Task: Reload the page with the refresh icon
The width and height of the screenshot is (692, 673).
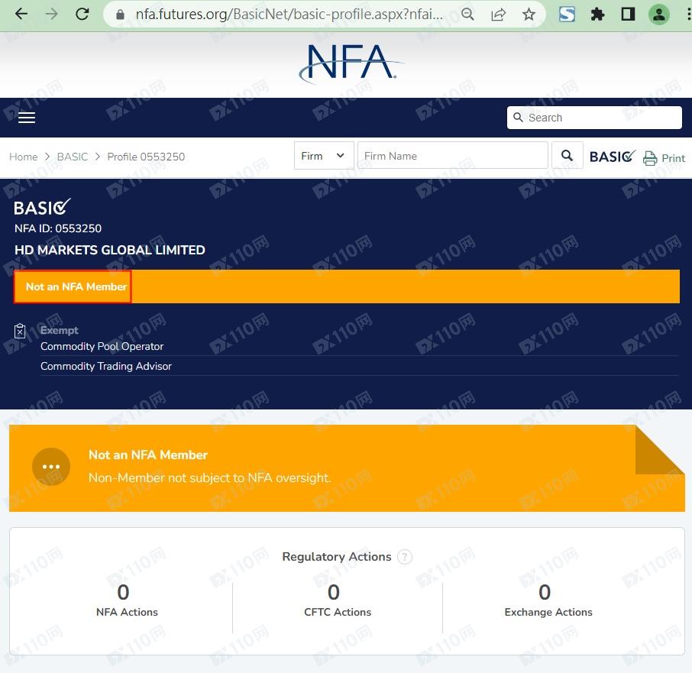Action: (x=82, y=14)
